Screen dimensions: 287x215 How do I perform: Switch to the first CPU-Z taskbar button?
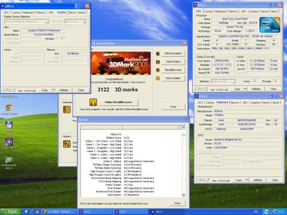95,212
